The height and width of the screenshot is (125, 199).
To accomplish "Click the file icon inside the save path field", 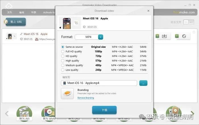I will [65, 83].
